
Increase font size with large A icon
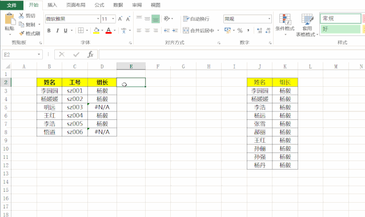tap(120, 19)
